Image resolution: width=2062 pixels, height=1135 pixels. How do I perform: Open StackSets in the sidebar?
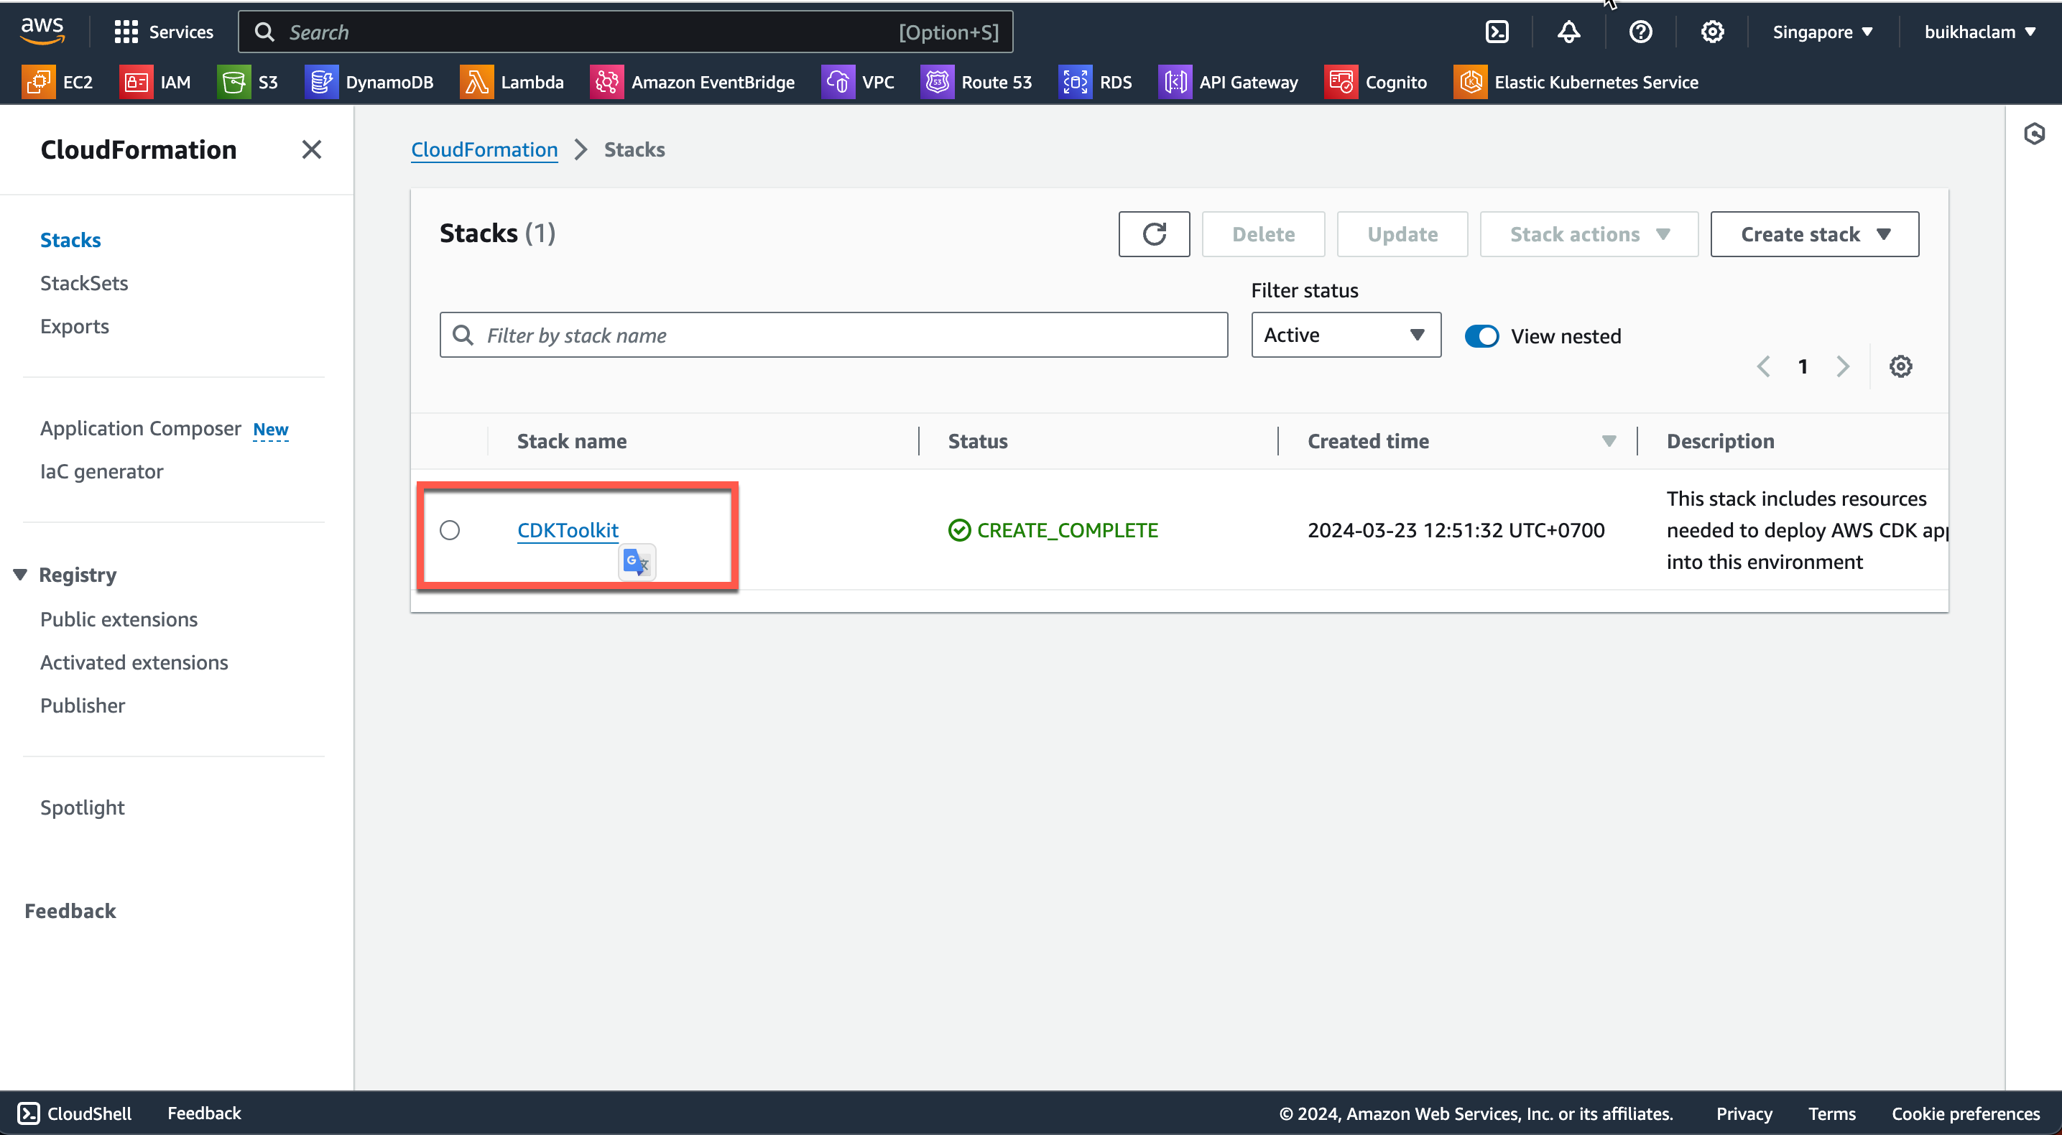point(84,283)
